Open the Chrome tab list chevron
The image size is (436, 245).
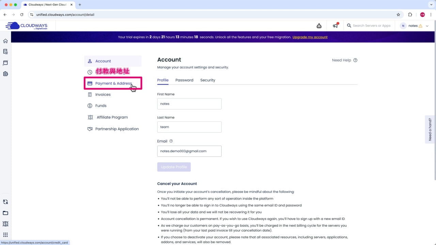431,5
